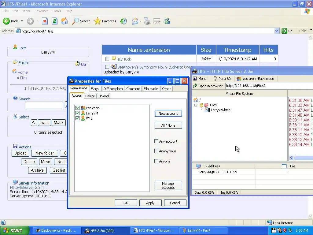The height and width of the screenshot is (235, 313).
Task: Open the Address bar dropdown arrow
Action: 277,31
